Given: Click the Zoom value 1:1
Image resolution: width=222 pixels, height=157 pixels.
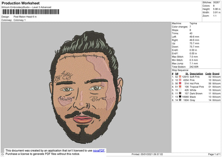Looking at the screenshot, I should [x=215, y=16].
